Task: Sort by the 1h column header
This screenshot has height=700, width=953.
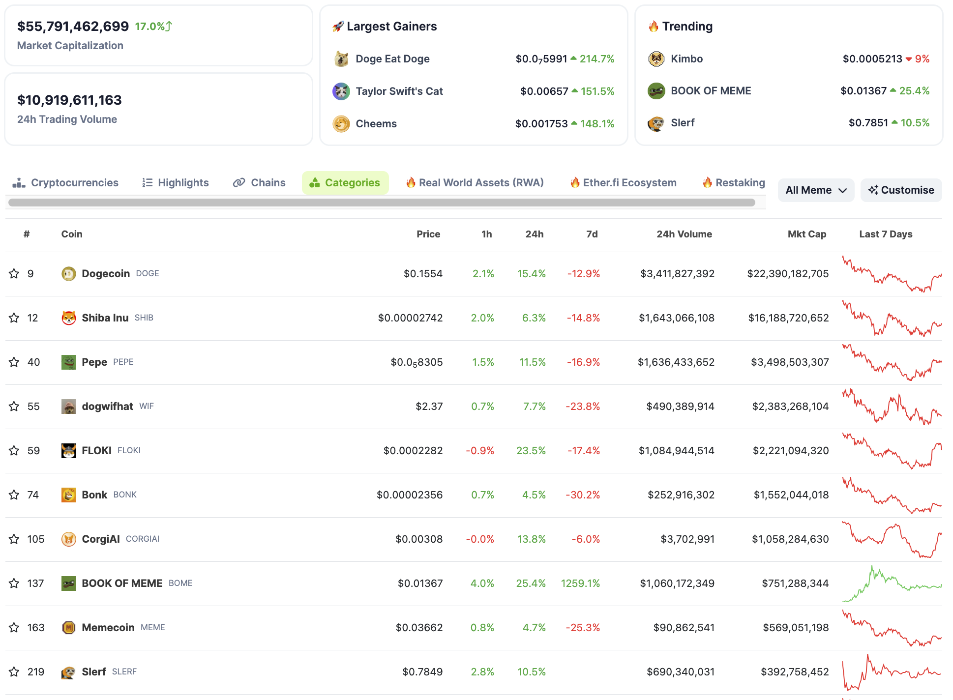Action: pos(487,234)
